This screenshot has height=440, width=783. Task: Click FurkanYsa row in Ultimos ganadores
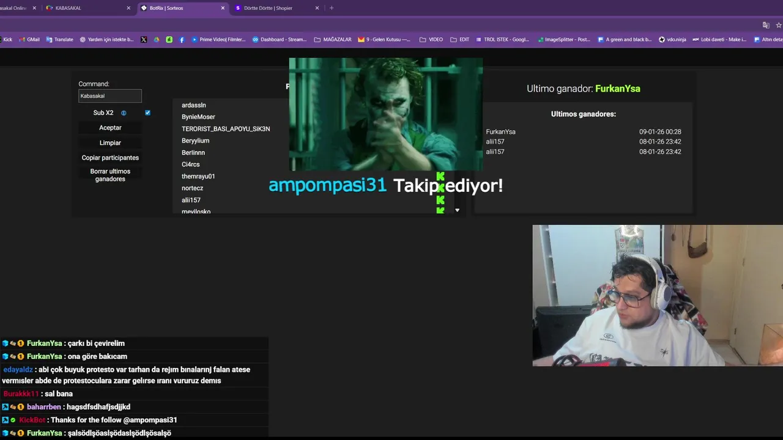[584, 132]
